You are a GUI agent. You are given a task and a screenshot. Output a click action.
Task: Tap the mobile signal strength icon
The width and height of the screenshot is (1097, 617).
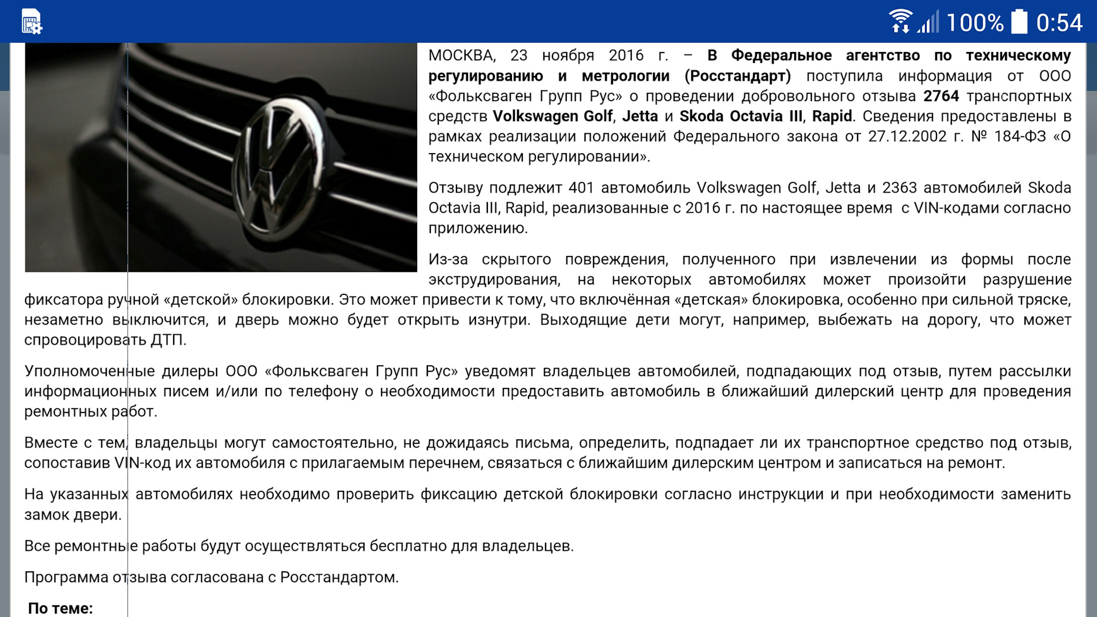pos(928,22)
